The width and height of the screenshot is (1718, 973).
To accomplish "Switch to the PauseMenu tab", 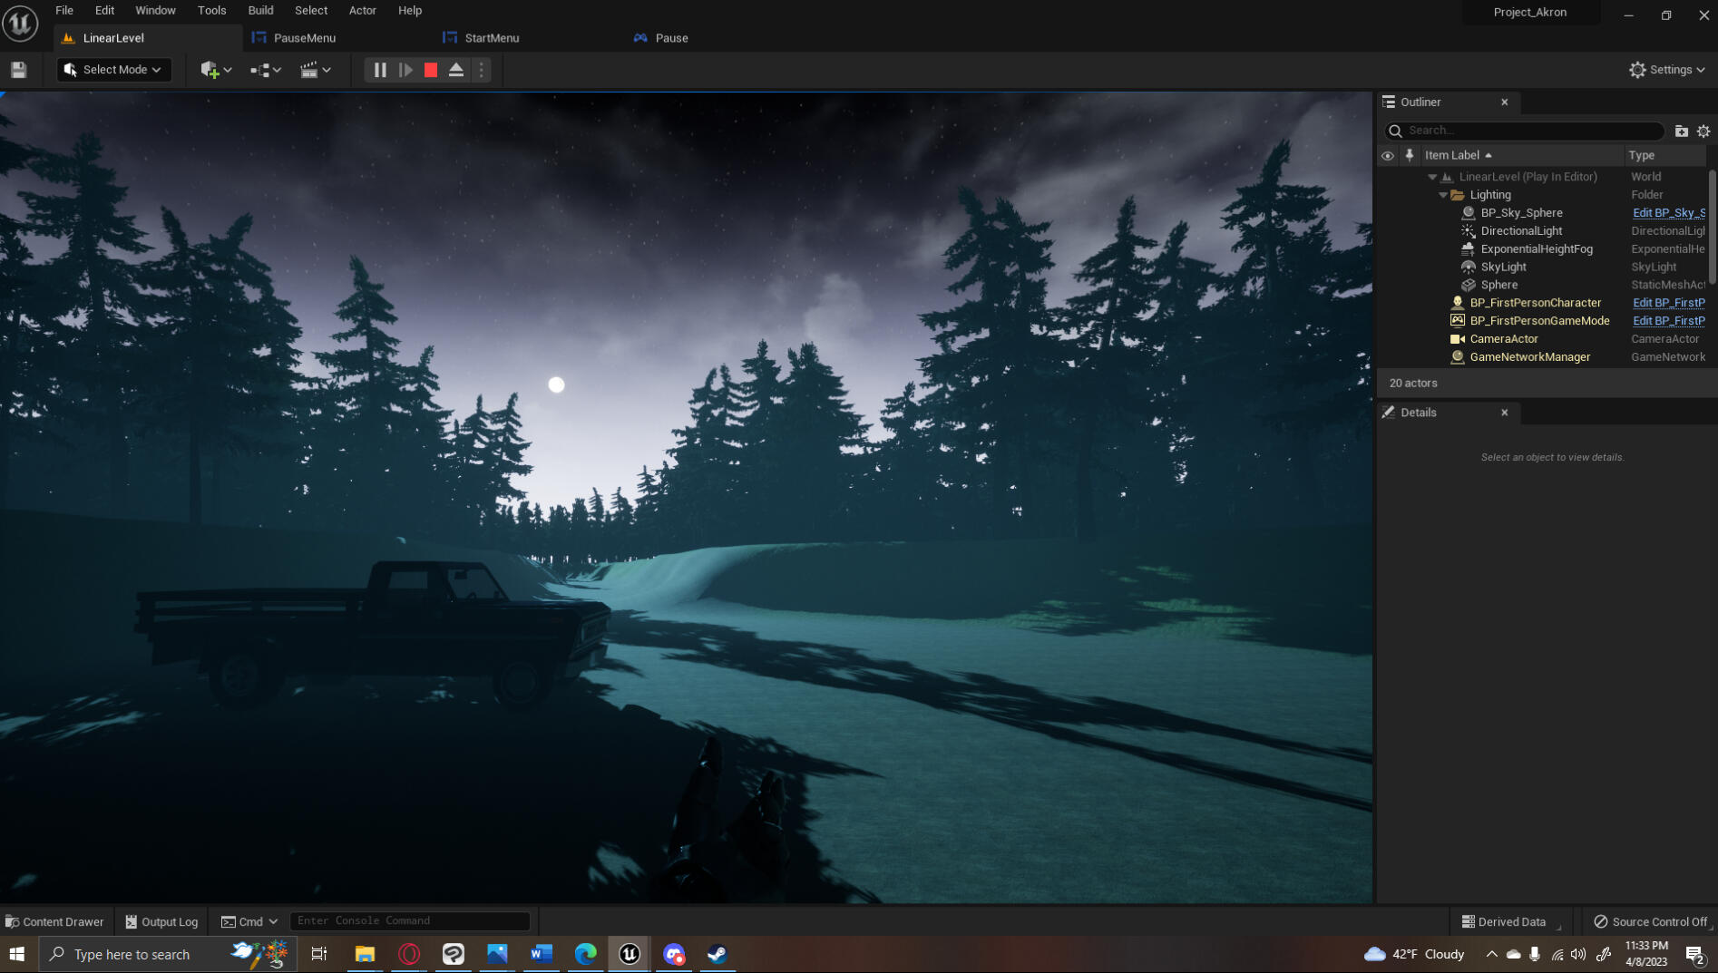I will click(x=304, y=38).
